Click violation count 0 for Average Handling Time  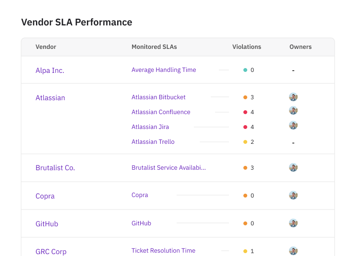[x=252, y=70]
